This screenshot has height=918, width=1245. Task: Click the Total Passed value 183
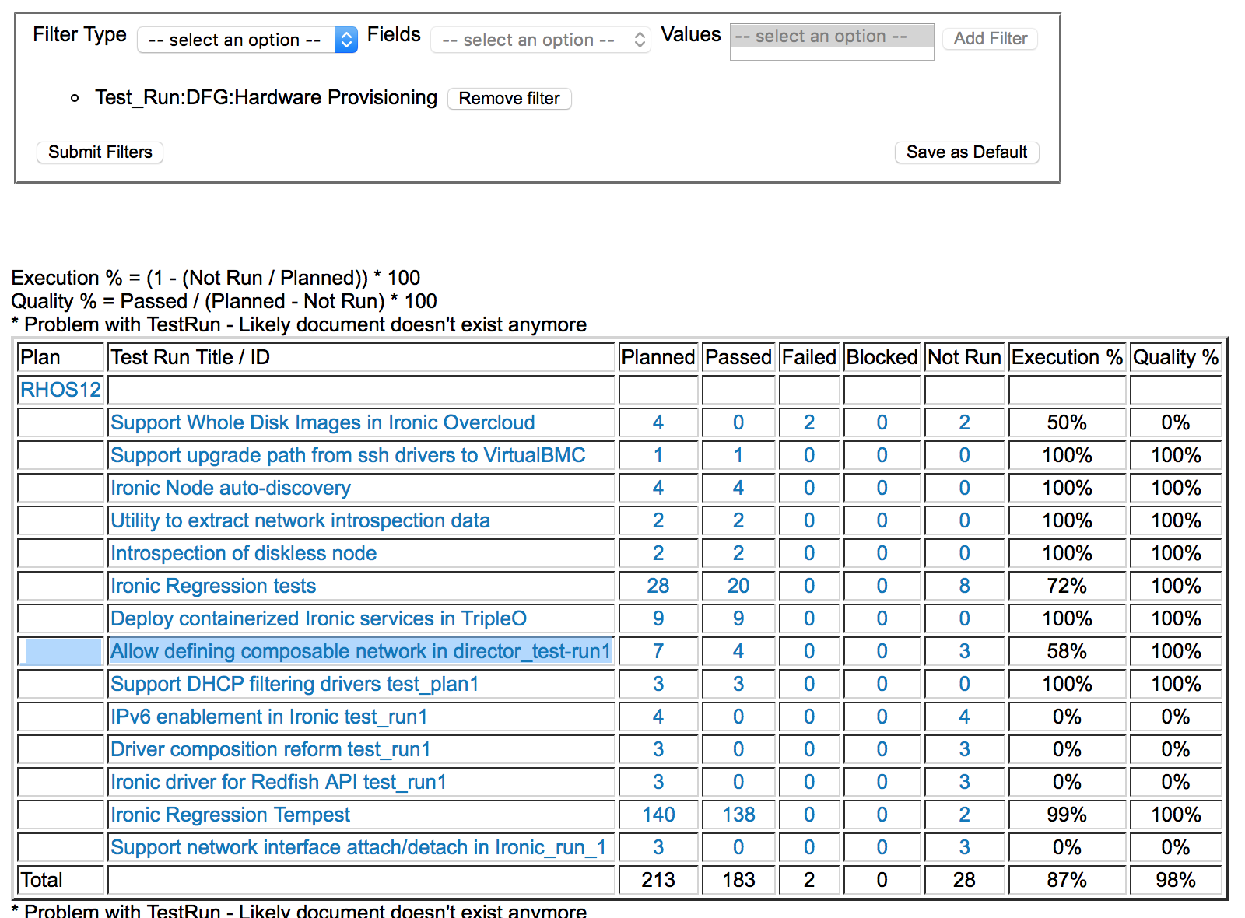[x=738, y=880]
